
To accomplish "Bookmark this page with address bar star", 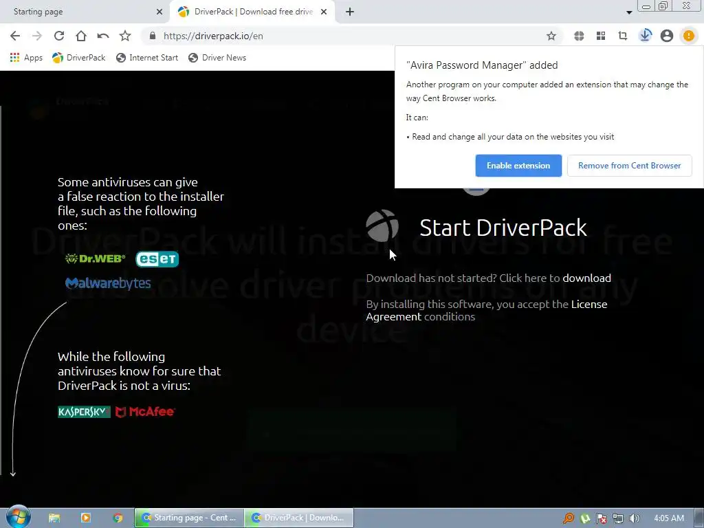I will pos(551,36).
